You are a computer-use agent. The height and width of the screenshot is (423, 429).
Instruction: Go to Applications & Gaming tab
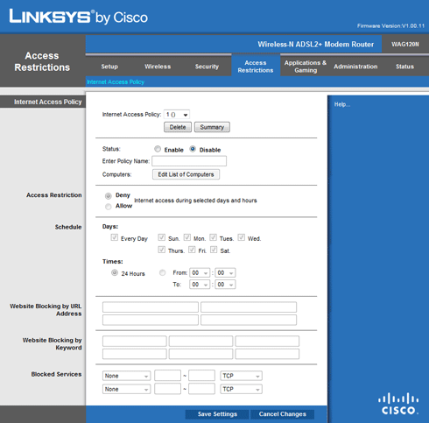(x=306, y=67)
